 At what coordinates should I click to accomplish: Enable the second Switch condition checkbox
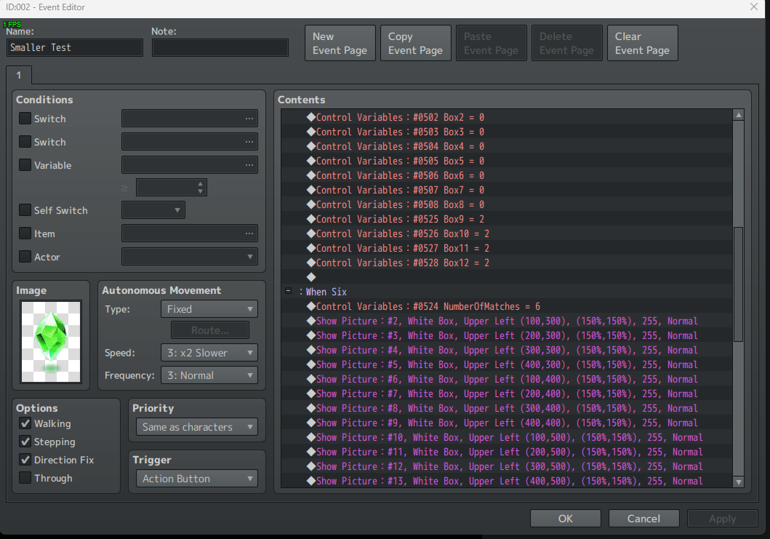(x=25, y=142)
